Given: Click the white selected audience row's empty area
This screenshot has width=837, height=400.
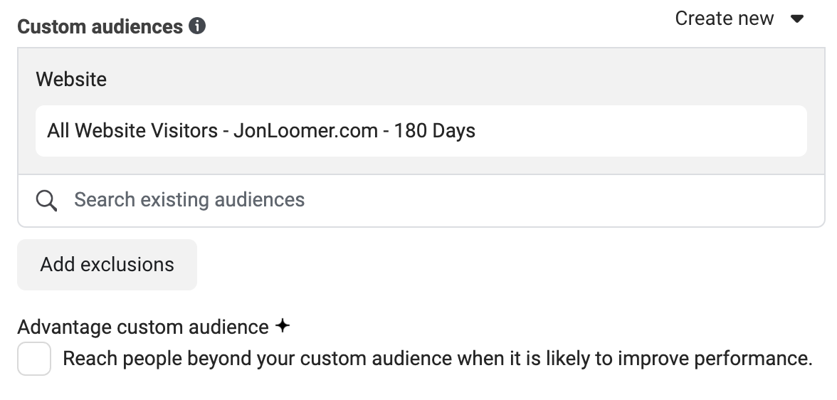Looking at the screenshot, I should pos(641,131).
